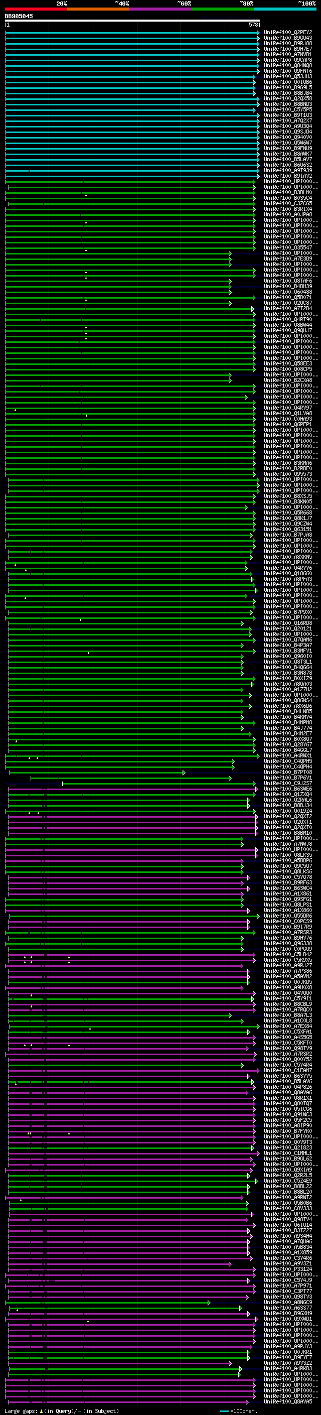Select the UniRef100_B3KMA6 entry

[288, 463]
